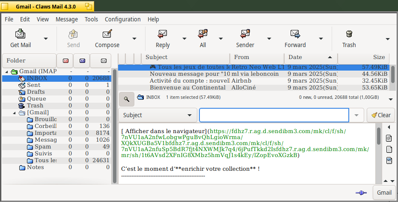
Task: Toggle online/offline connection plug icon
Action: (361, 193)
